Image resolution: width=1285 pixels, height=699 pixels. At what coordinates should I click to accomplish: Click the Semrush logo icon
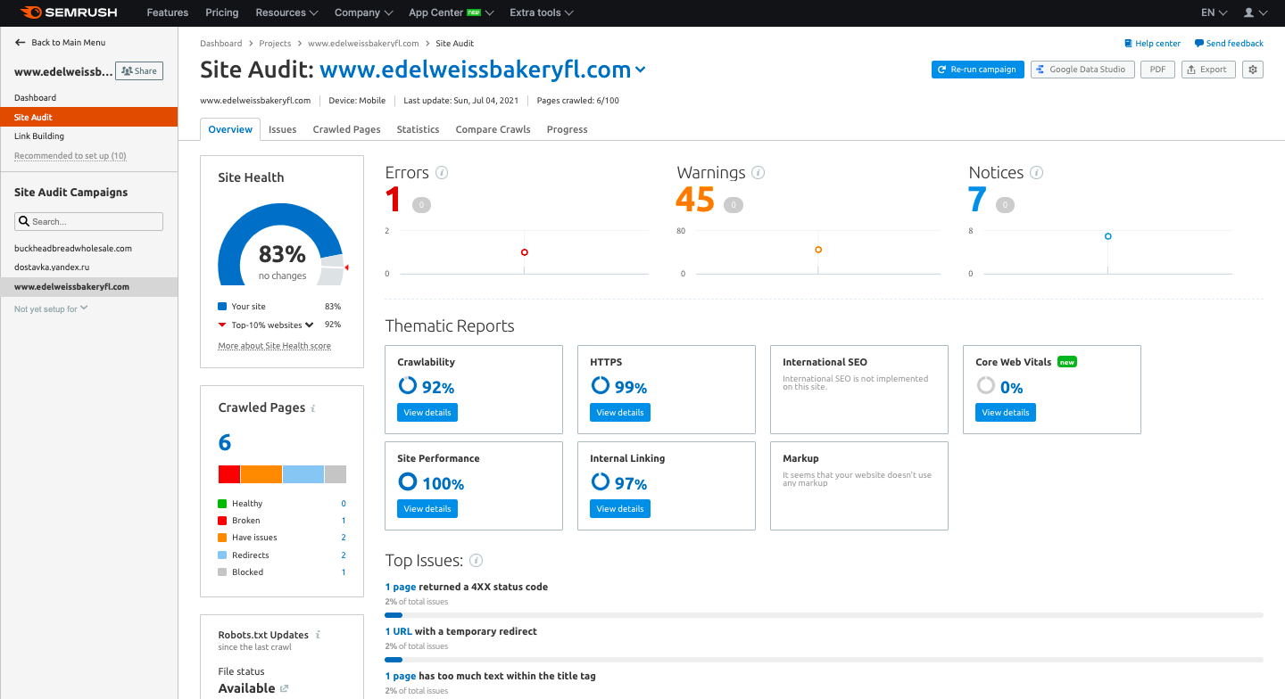[x=30, y=12]
